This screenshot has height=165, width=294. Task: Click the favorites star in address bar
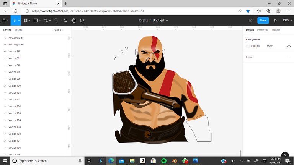pos(248,11)
